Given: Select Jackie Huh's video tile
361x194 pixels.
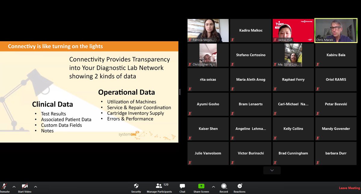Looking at the screenshot, I should click(x=293, y=30).
